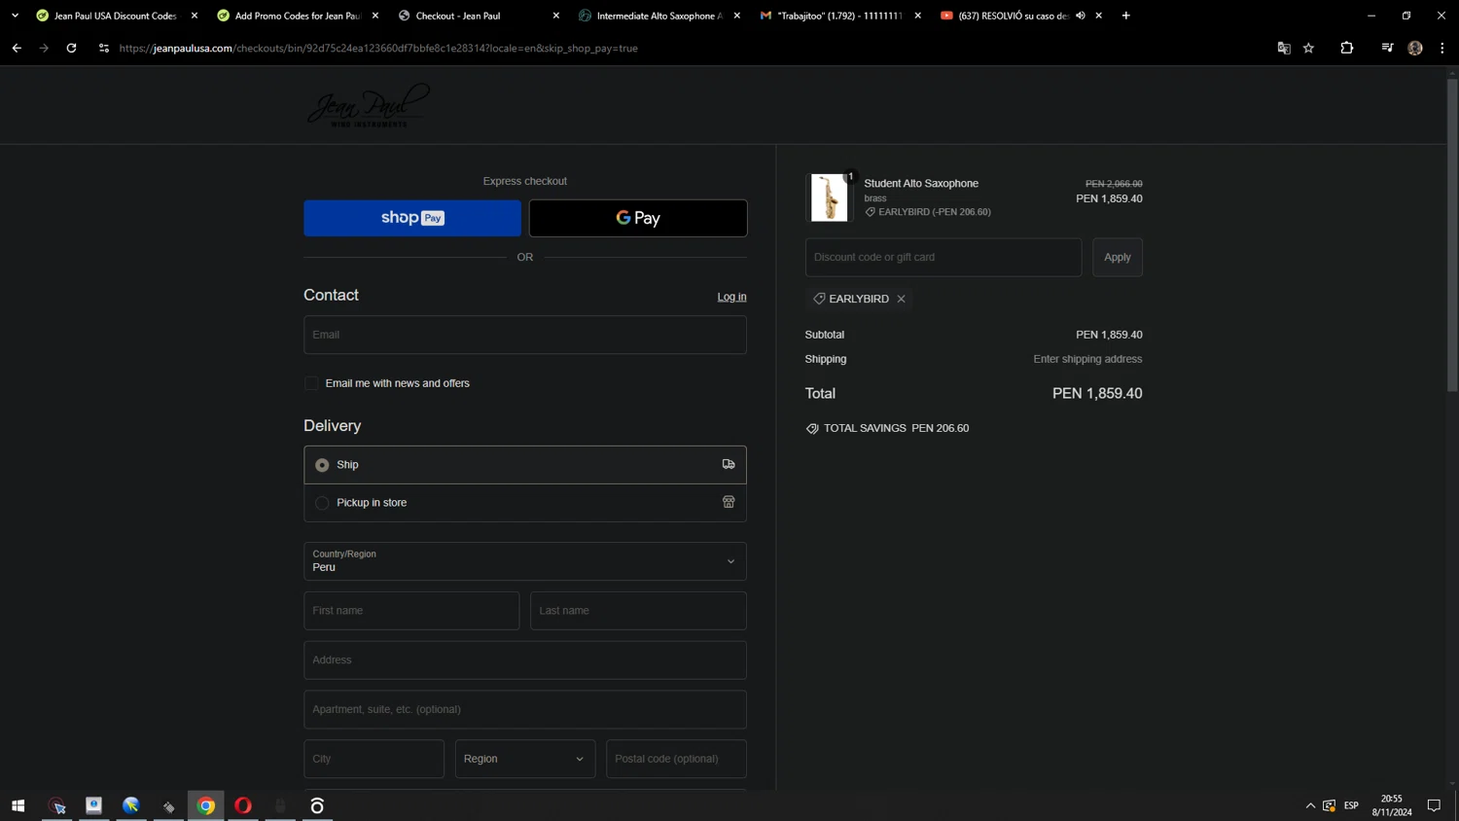Mute the YouTube tab audio icon
The height and width of the screenshot is (821, 1459).
(1081, 16)
